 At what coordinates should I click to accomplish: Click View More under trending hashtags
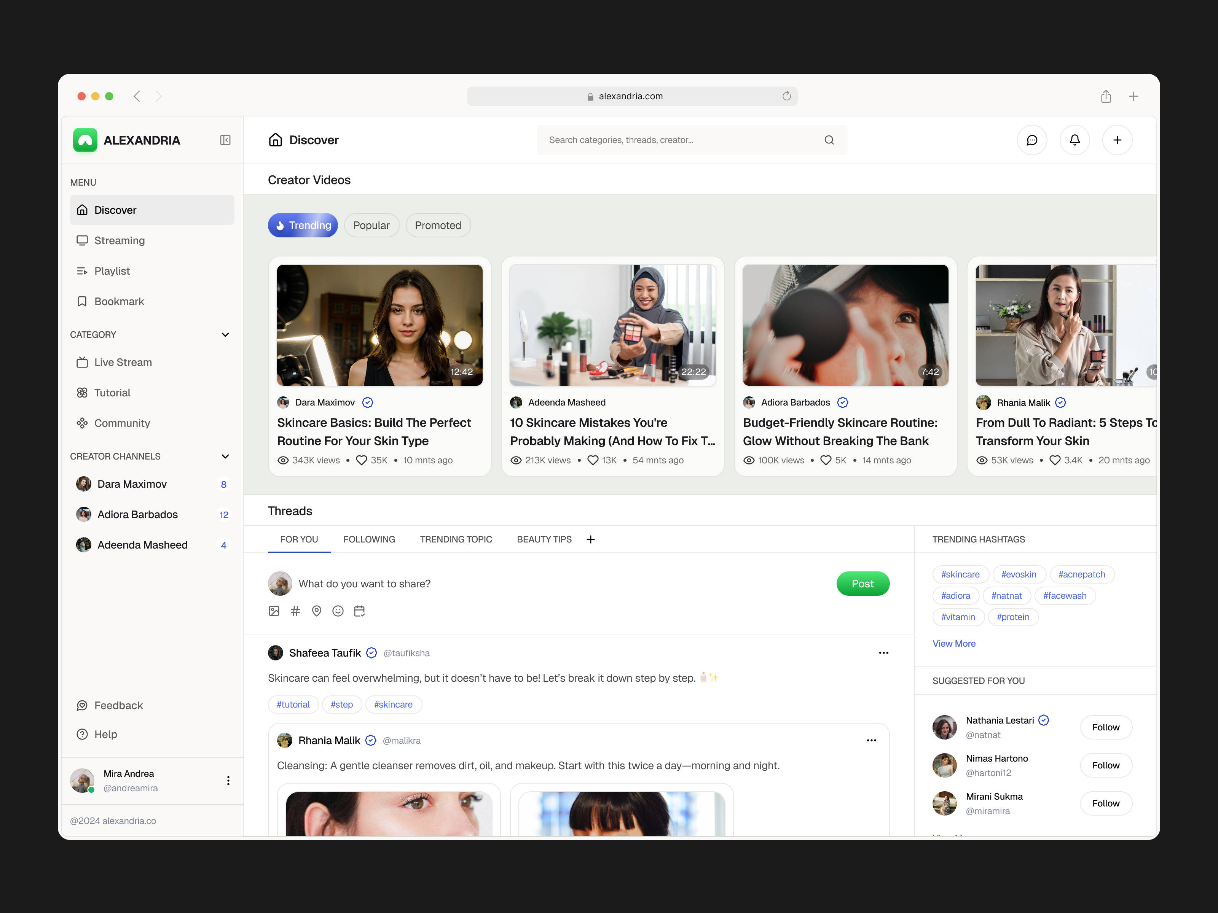click(954, 643)
